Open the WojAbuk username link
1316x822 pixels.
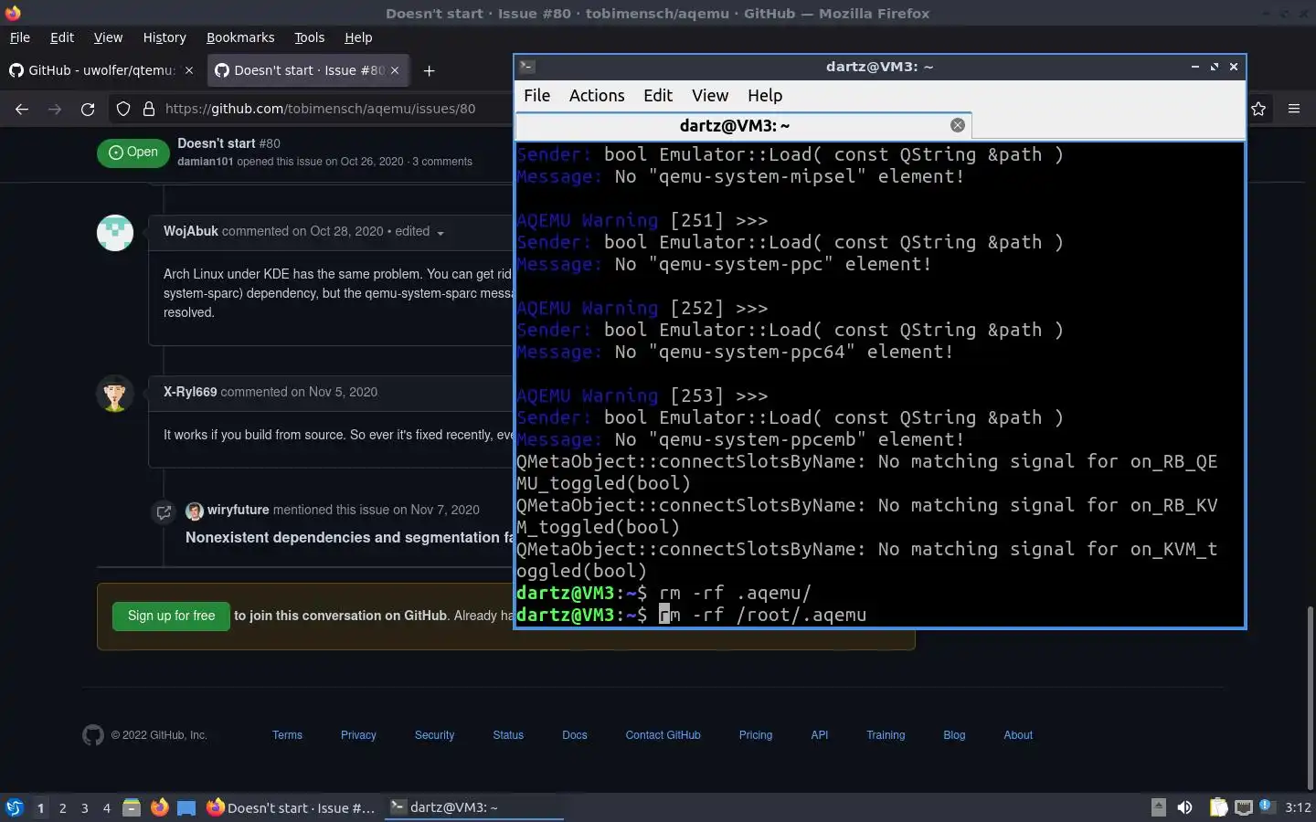tap(191, 231)
